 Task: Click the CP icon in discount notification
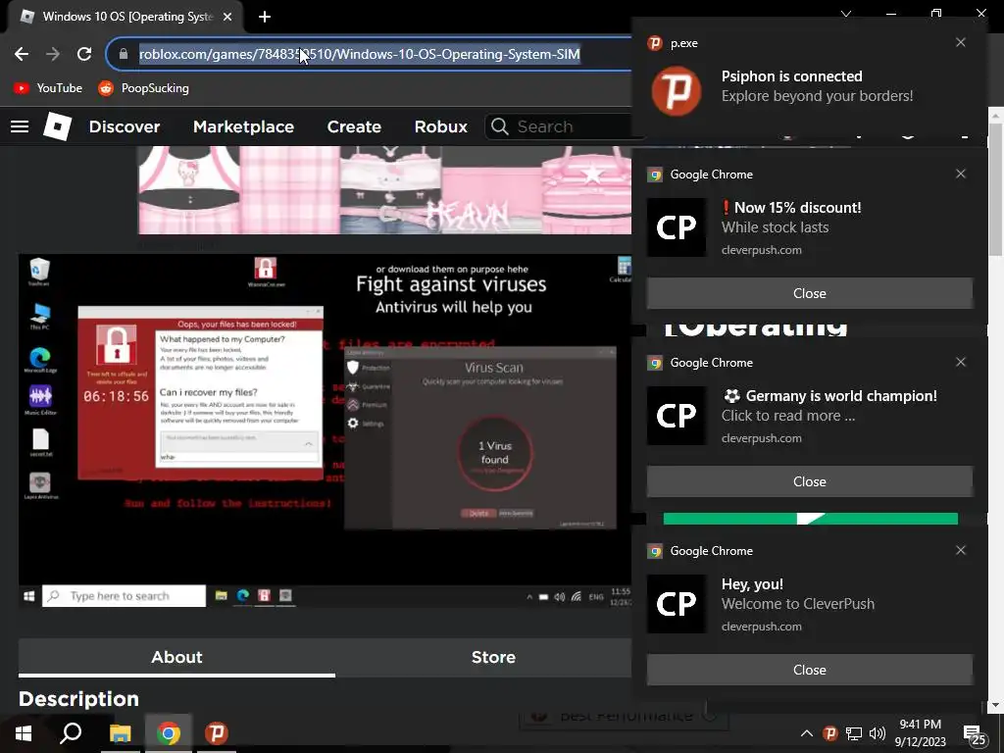[677, 227]
